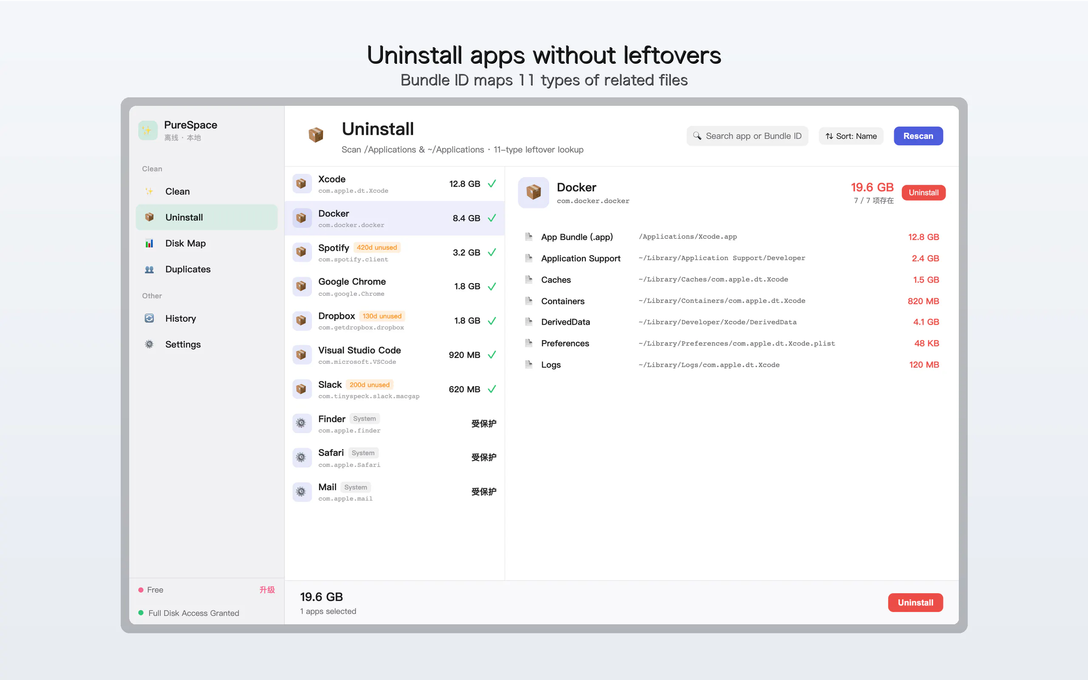Click the magnifier icon in search field
Screen dimensions: 1088x680
pos(697,136)
